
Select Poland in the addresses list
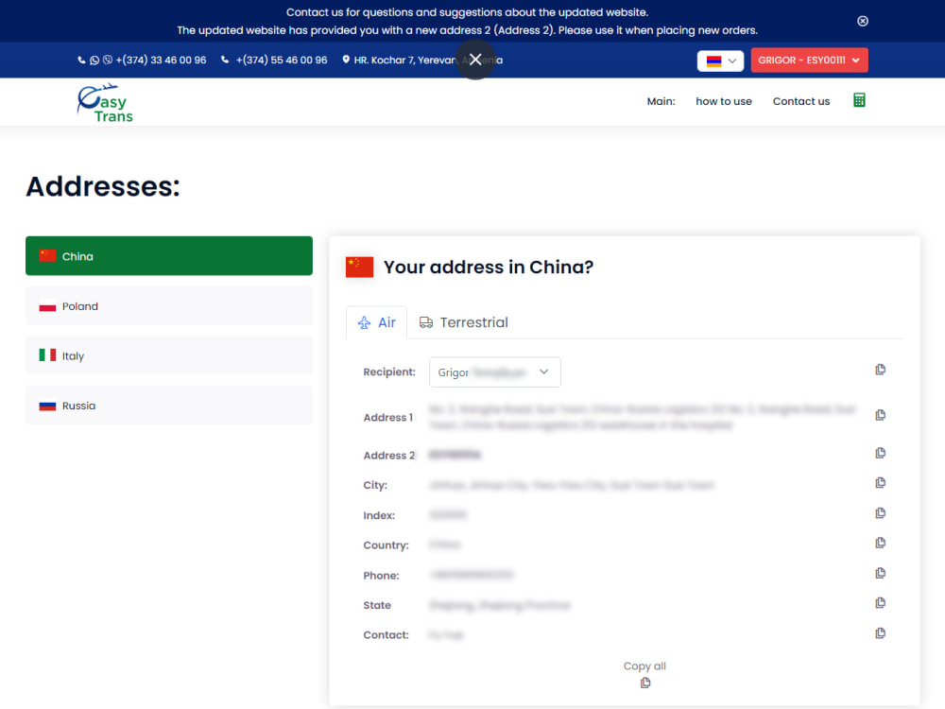169,305
